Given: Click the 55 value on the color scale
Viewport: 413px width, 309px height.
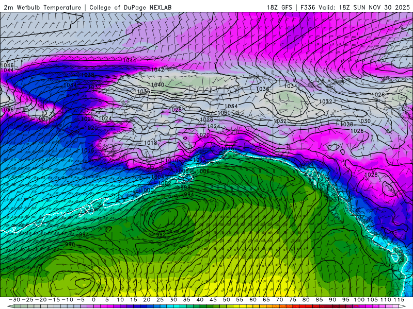Looking at the screenshot, I should [240, 300].
